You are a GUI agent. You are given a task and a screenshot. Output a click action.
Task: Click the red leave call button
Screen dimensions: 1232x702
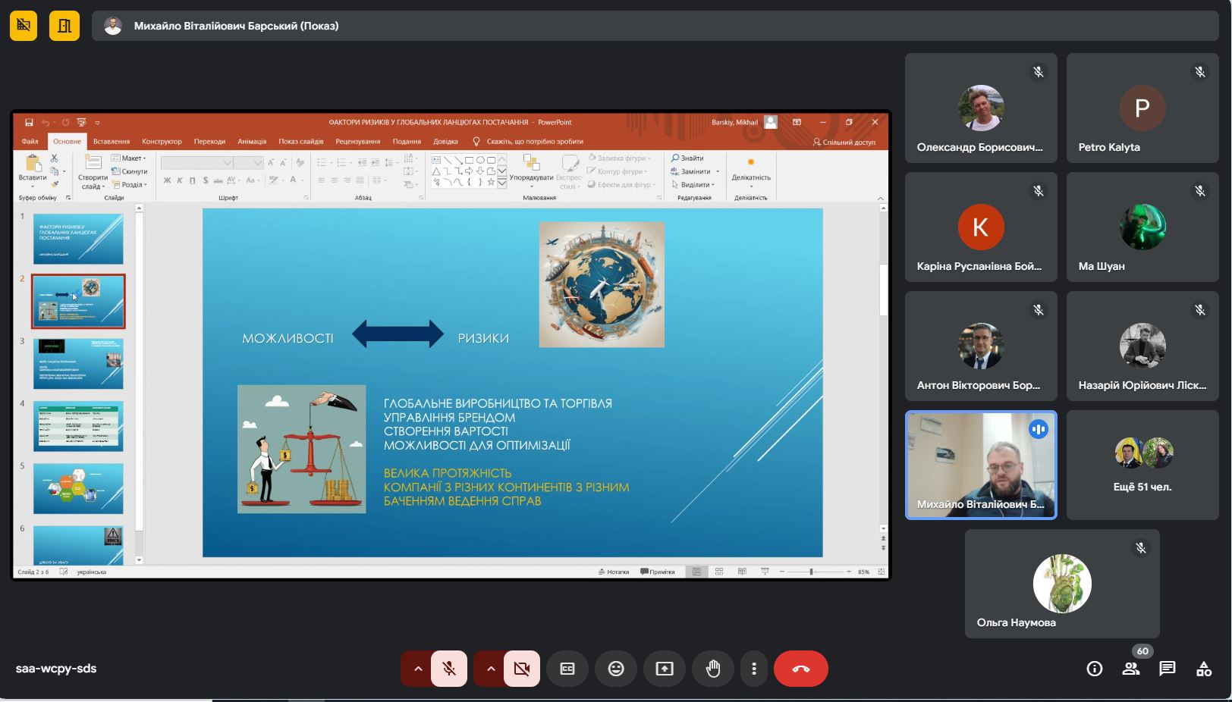pyautogui.click(x=800, y=669)
